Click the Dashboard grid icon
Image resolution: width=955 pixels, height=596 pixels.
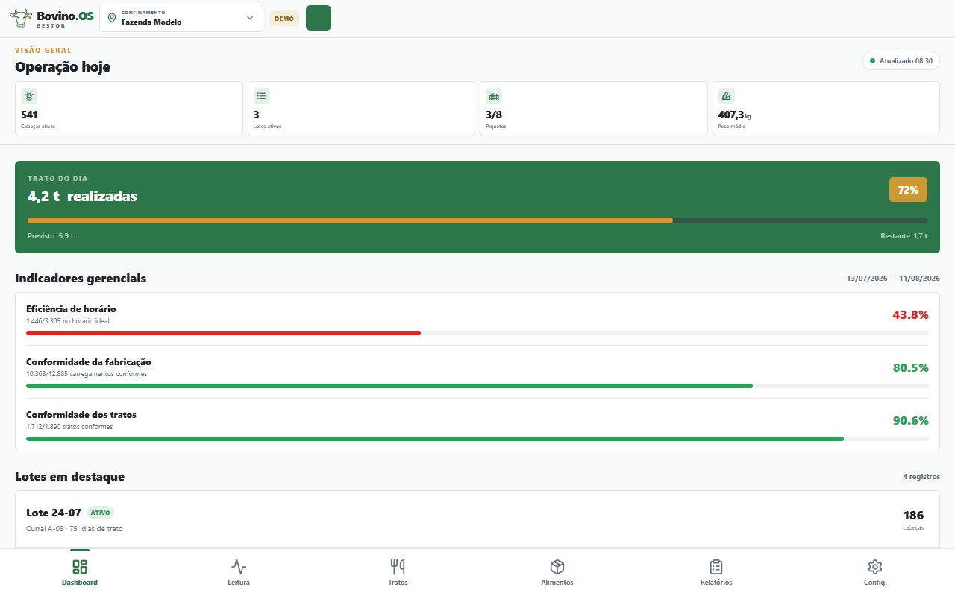click(80, 567)
